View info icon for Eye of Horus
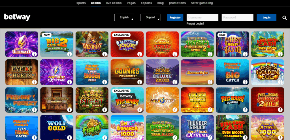This screenshot has width=290, height=140. [x=34, y=82]
